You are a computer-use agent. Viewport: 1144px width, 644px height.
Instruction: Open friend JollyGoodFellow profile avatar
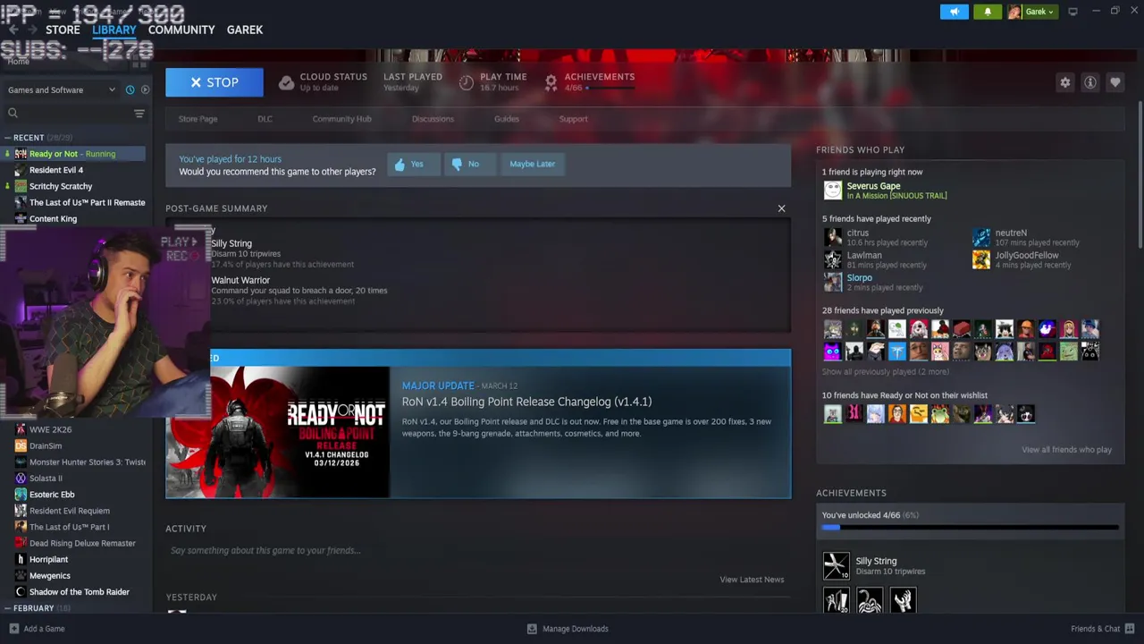click(981, 259)
